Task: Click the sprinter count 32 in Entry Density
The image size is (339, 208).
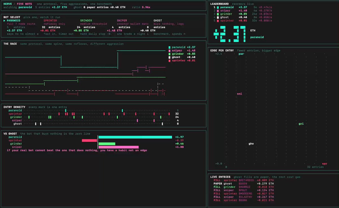Action: pos(177,114)
